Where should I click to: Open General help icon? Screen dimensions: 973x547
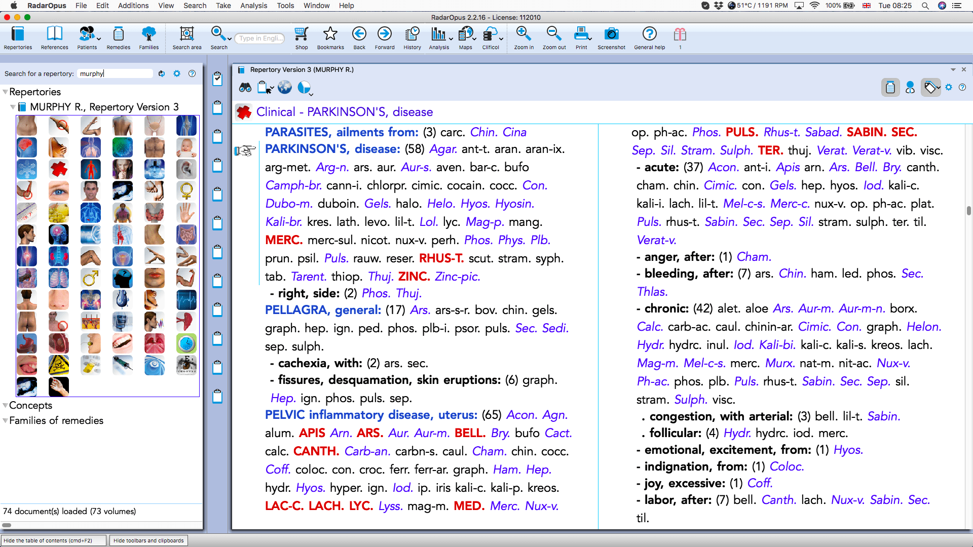click(649, 38)
